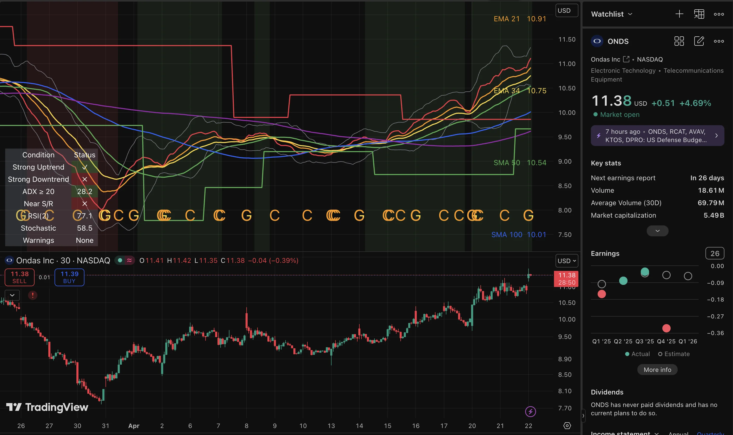This screenshot has width=733, height=435.
Task: Expand more Key stats with the chevron
Action: point(657,231)
